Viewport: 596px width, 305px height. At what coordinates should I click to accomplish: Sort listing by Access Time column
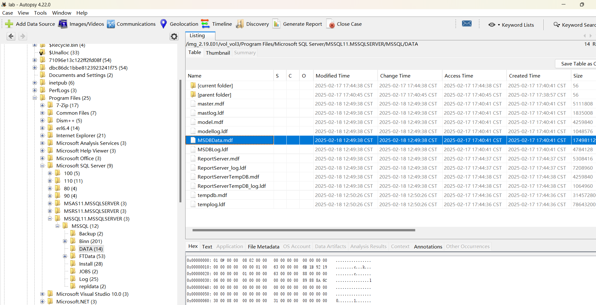click(x=474, y=76)
